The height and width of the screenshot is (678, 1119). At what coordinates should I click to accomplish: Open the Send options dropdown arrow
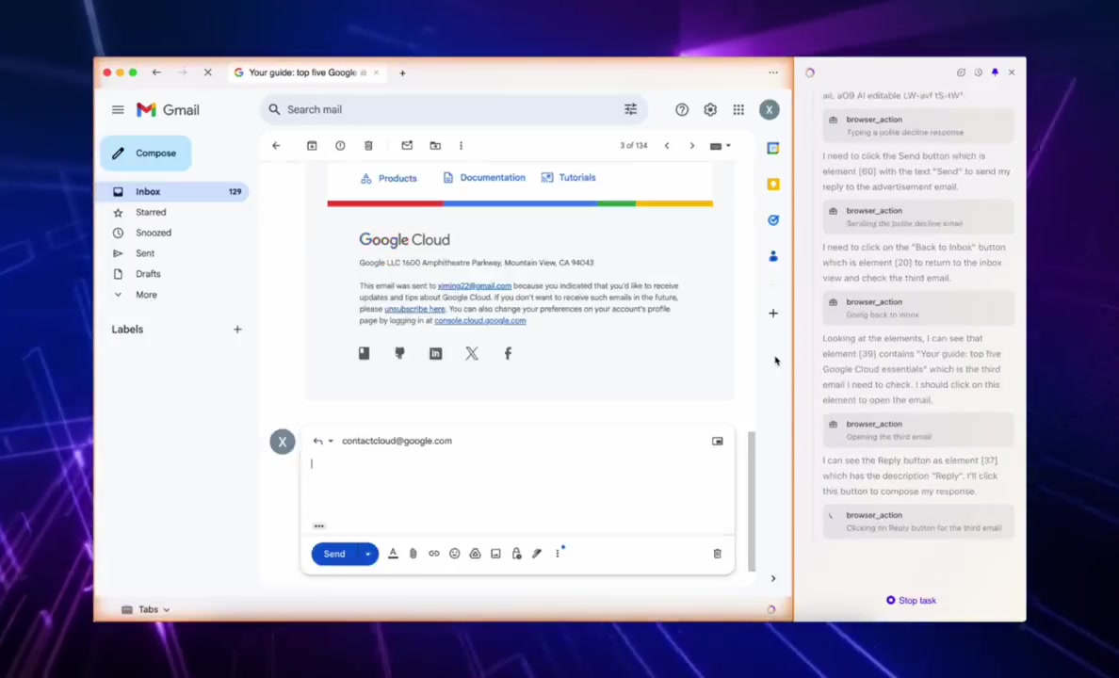pyautogui.click(x=367, y=554)
